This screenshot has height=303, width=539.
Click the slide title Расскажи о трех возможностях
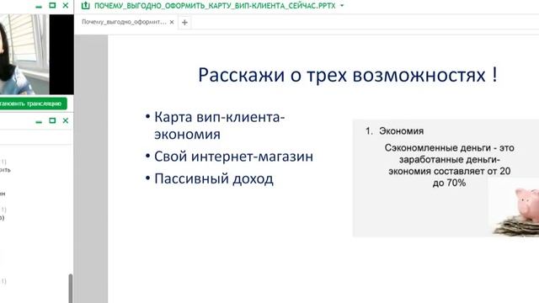tap(348, 75)
